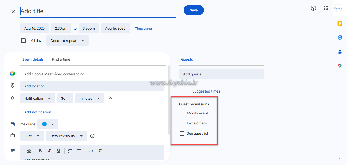
Task: Clear formatting in the description editor
Action: (x=100, y=151)
